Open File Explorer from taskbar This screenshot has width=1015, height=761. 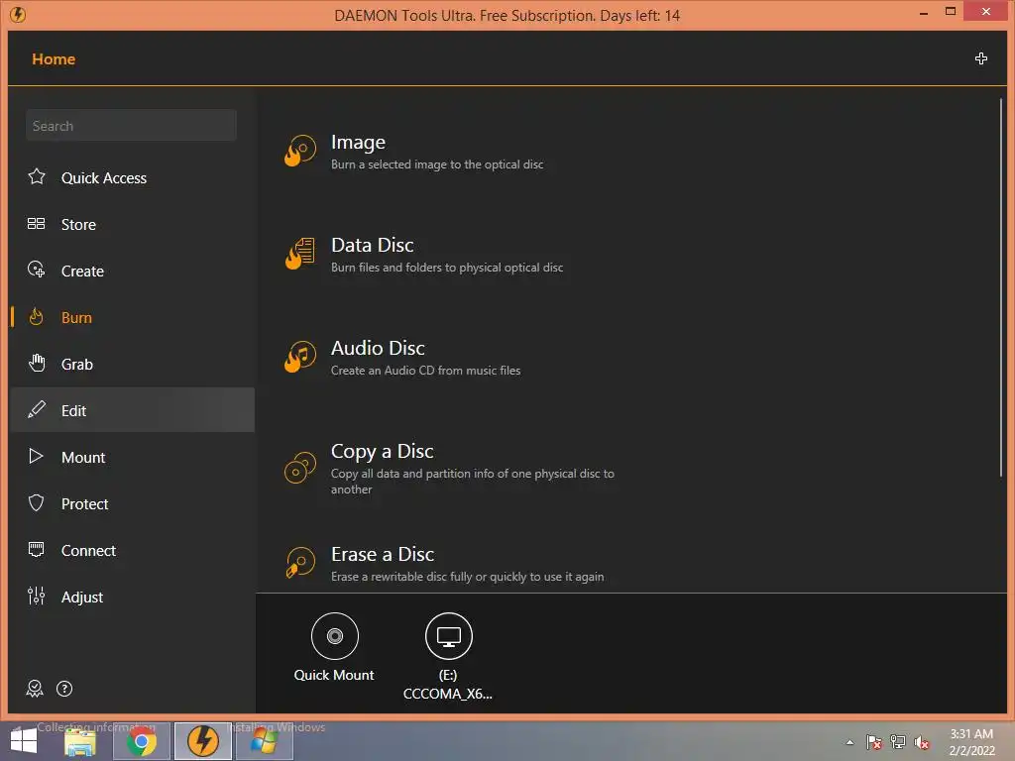[x=80, y=741]
